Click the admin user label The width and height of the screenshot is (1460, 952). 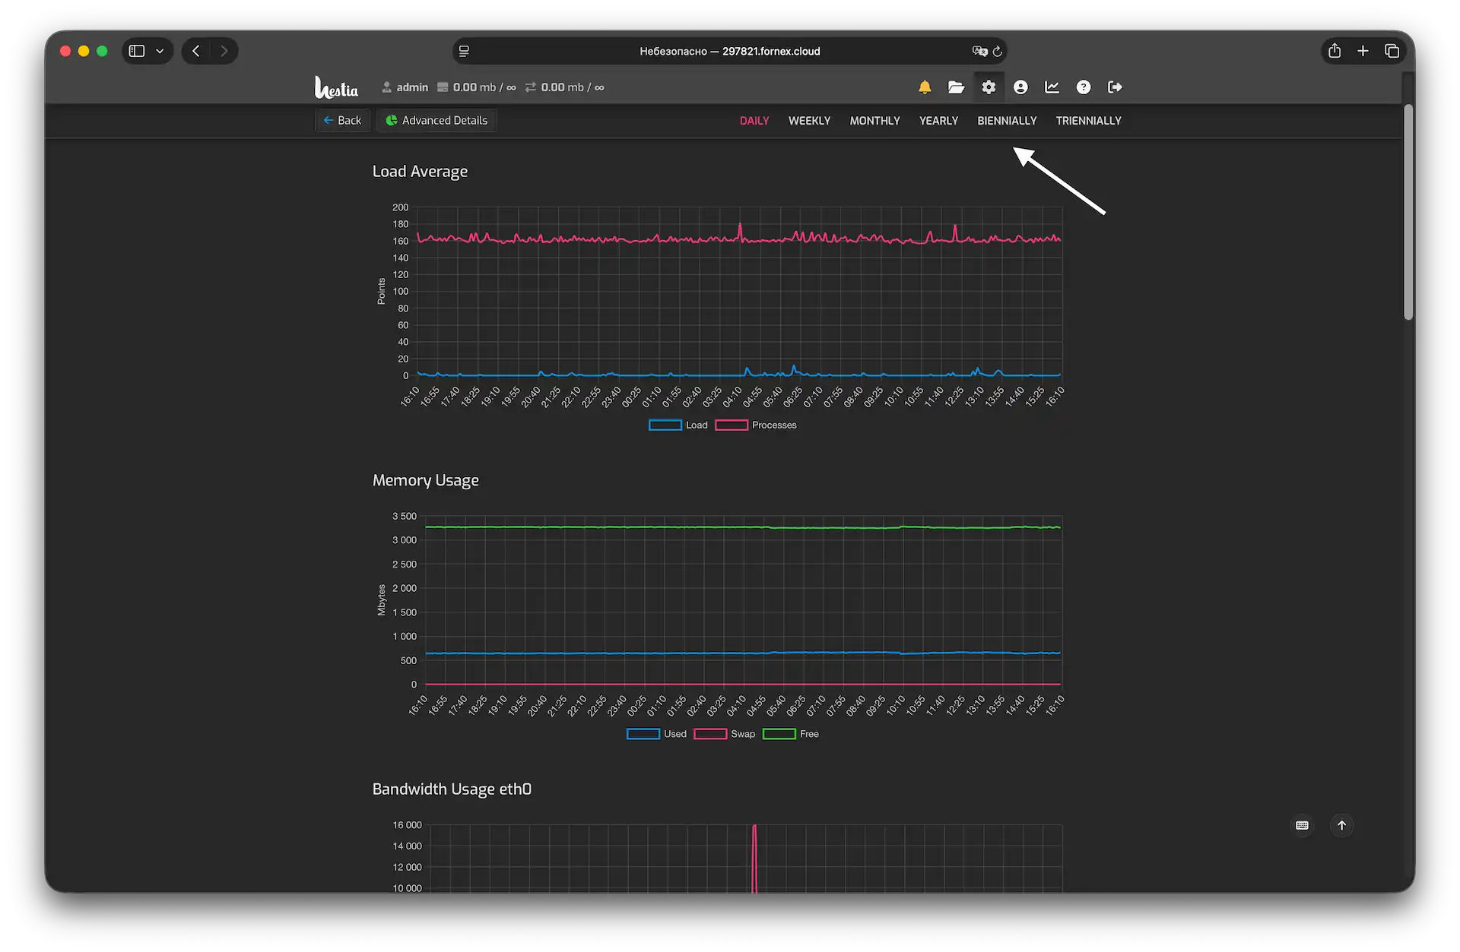coord(405,87)
